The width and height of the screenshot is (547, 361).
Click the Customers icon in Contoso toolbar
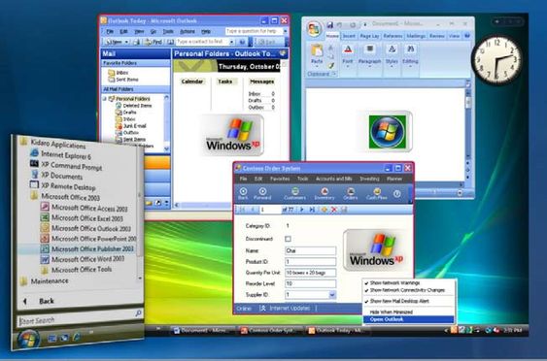point(294,193)
